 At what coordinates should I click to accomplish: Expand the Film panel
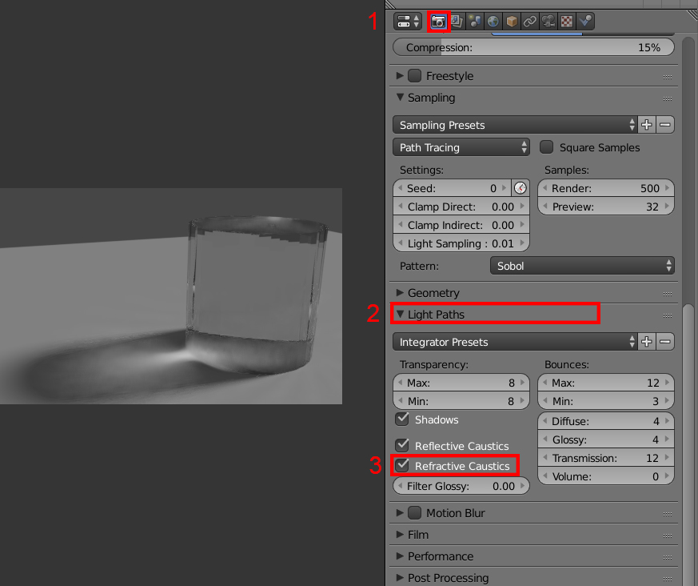pyautogui.click(x=400, y=534)
